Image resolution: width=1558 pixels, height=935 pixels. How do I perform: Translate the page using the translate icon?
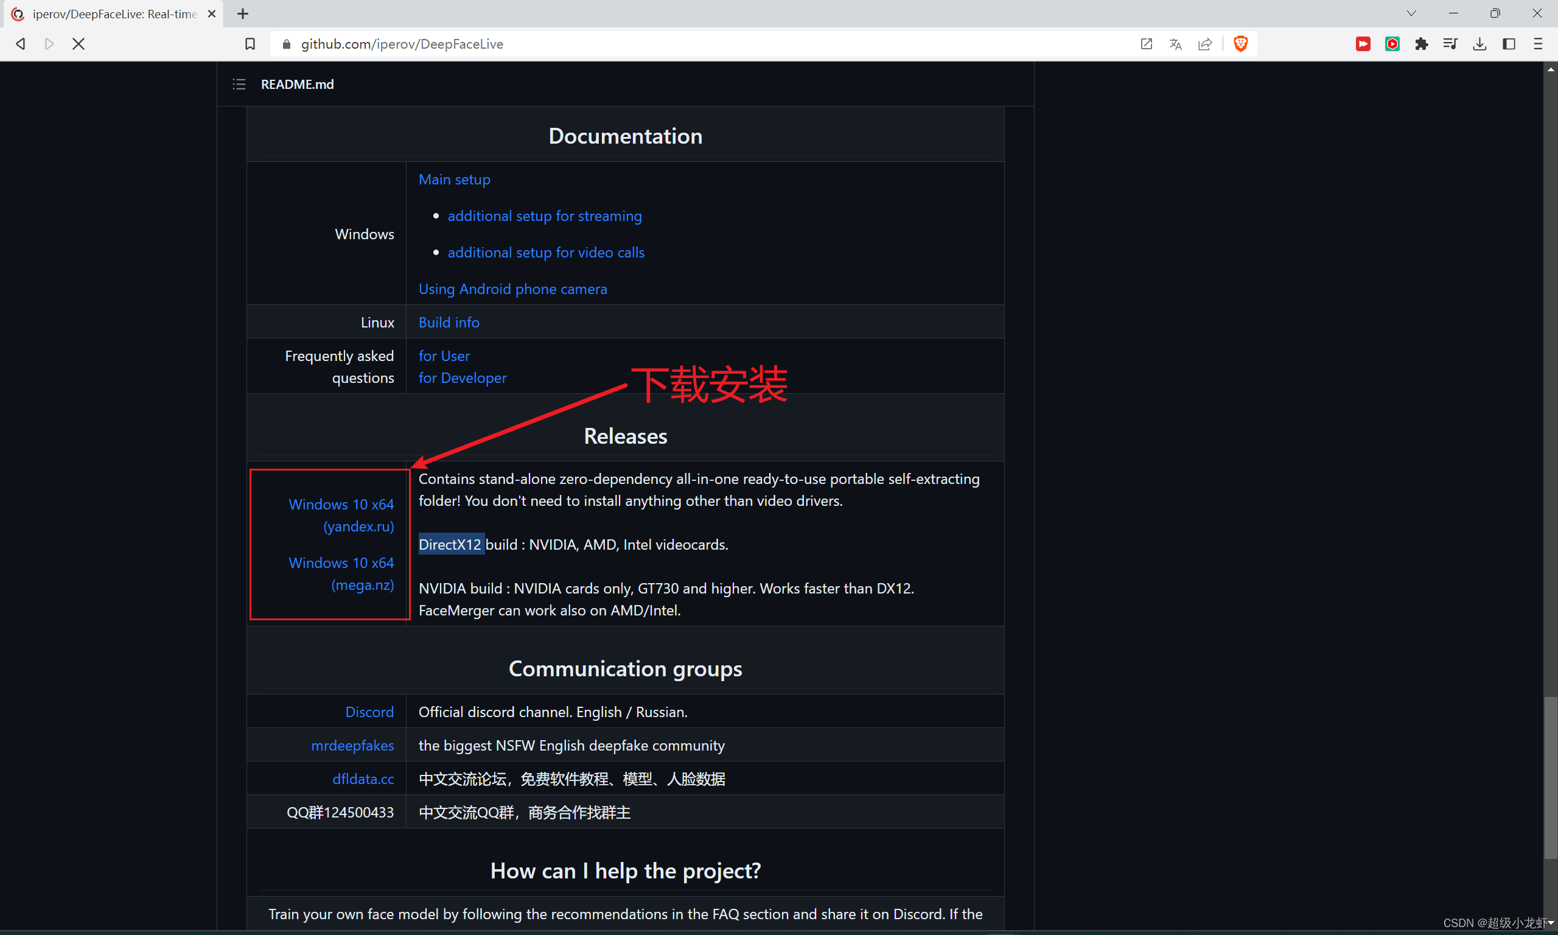click(x=1176, y=44)
